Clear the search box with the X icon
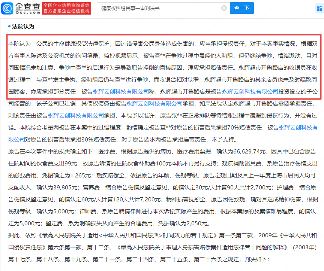 [x=224, y=8]
